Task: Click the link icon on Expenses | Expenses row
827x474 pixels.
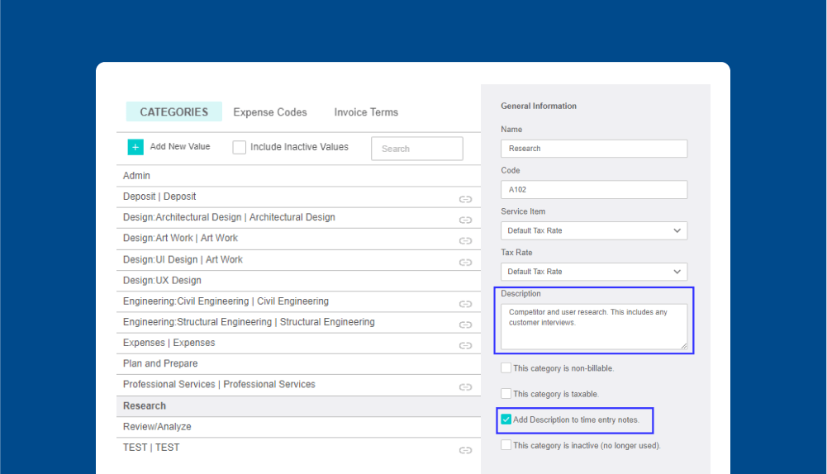Action: 465,345
